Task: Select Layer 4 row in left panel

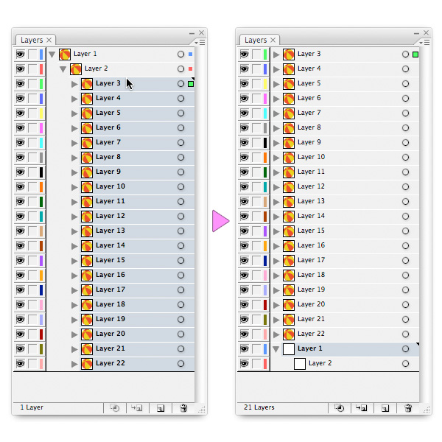Action: pos(137,99)
